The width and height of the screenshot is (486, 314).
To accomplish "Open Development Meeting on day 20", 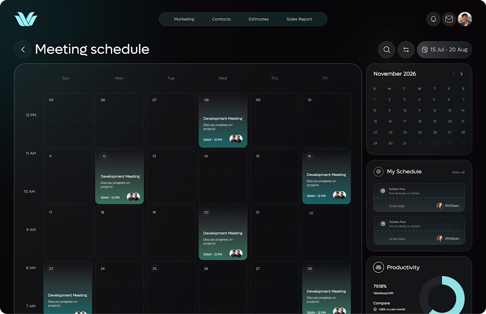I will pos(223,233).
